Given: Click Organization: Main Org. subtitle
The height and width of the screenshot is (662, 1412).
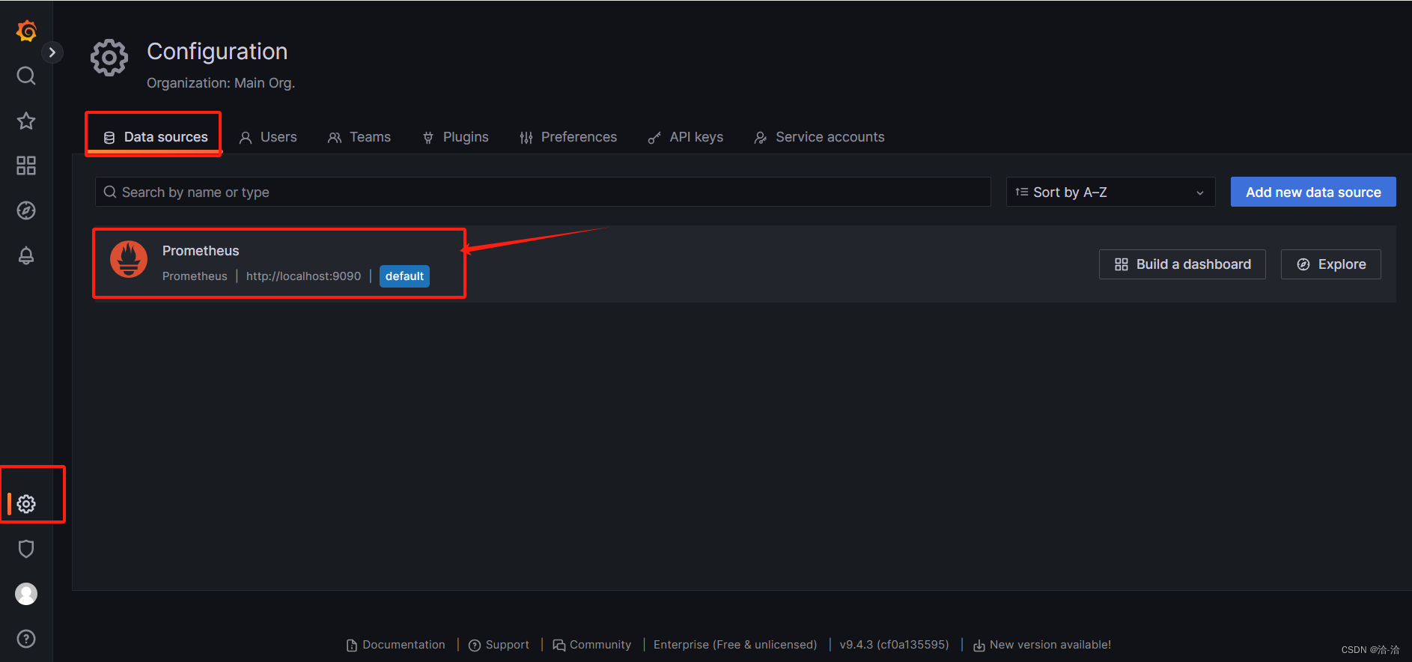Looking at the screenshot, I should tap(221, 83).
